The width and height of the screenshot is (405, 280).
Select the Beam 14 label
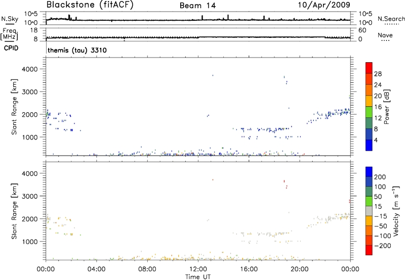tap(197, 6)
